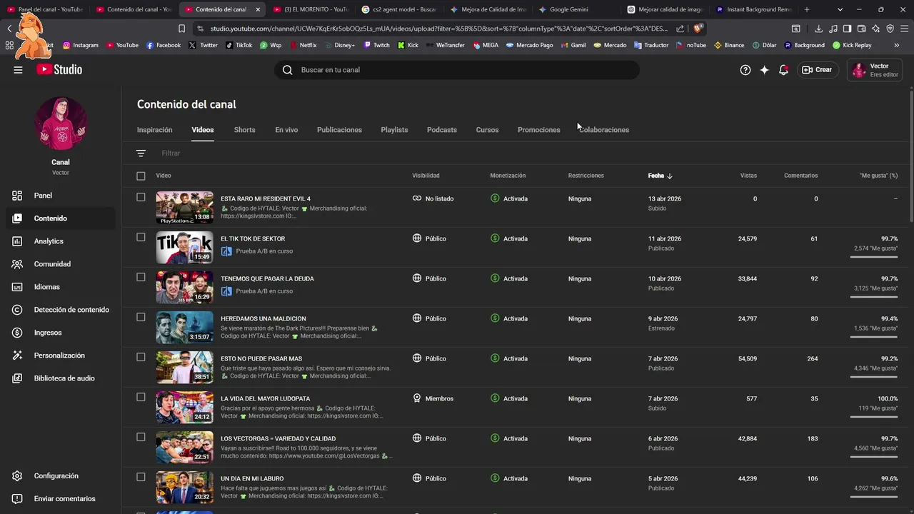Click Brave shields icon in address bar
Screen dimensions: 914x514
pyautogui.click(x=698, y=29)
